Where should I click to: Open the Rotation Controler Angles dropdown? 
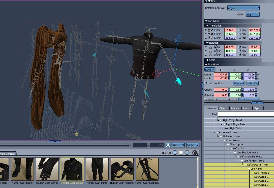pos(243,8)
